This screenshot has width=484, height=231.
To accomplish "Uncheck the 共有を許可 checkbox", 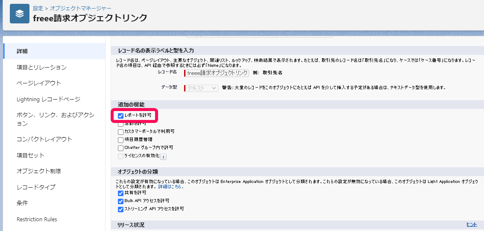I will coord(121,194).
